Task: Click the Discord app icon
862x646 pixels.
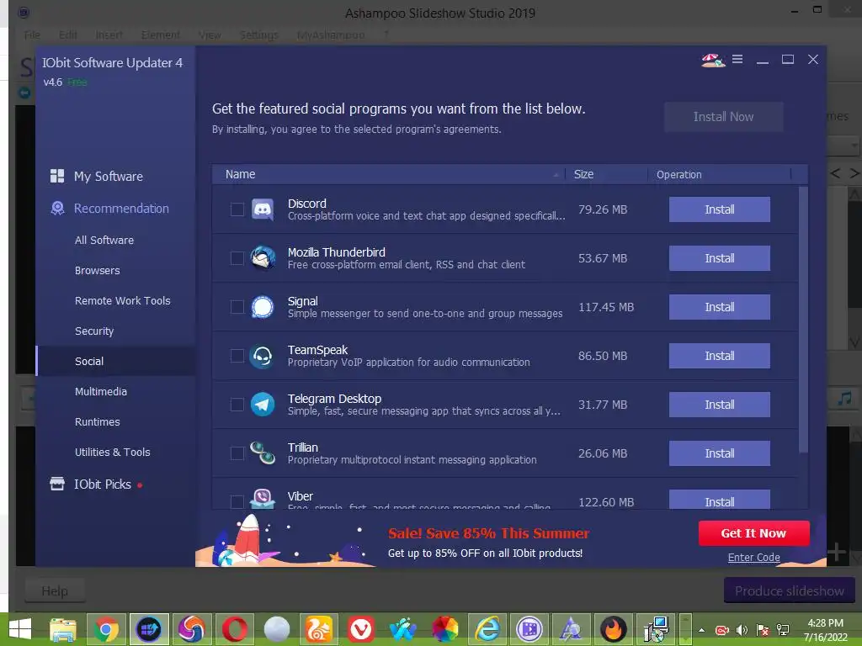Action: coord(263,209)
